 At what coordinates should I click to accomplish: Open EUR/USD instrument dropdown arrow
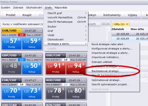(x=20, y=31)
